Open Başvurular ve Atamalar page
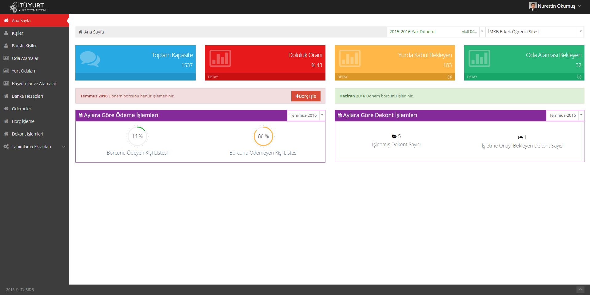Image resolution: width=590 pixels, height=295 pixels. (34, 84)
